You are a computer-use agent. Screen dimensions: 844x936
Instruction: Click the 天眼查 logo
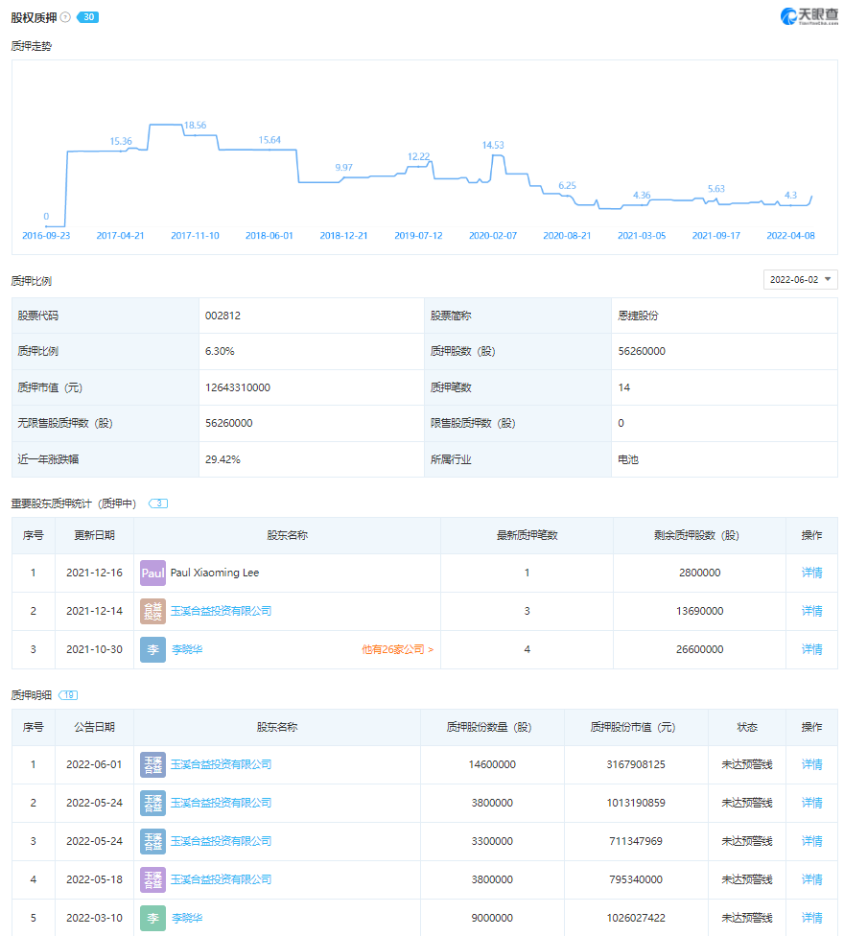click(809, 16)
